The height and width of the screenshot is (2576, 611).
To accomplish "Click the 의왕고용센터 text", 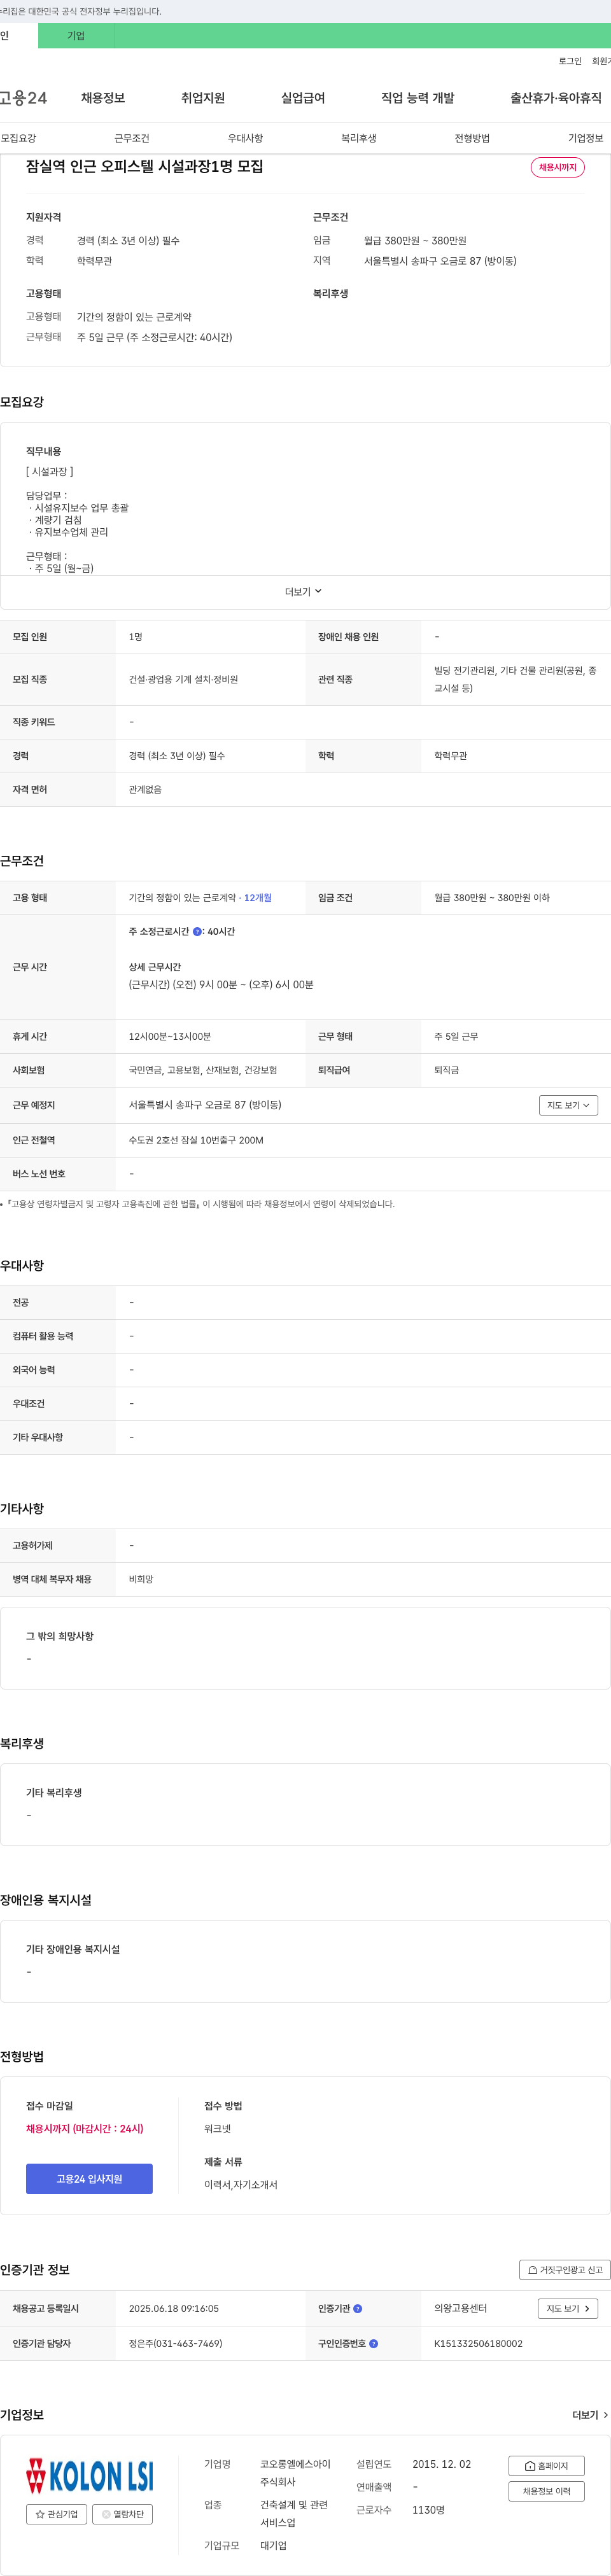I will [x=460, y=2309].
